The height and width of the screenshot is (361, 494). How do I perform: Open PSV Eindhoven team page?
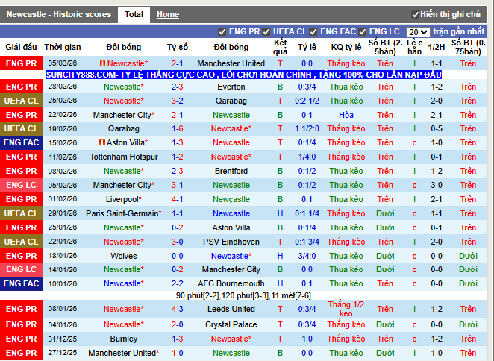tap(231, 242)
